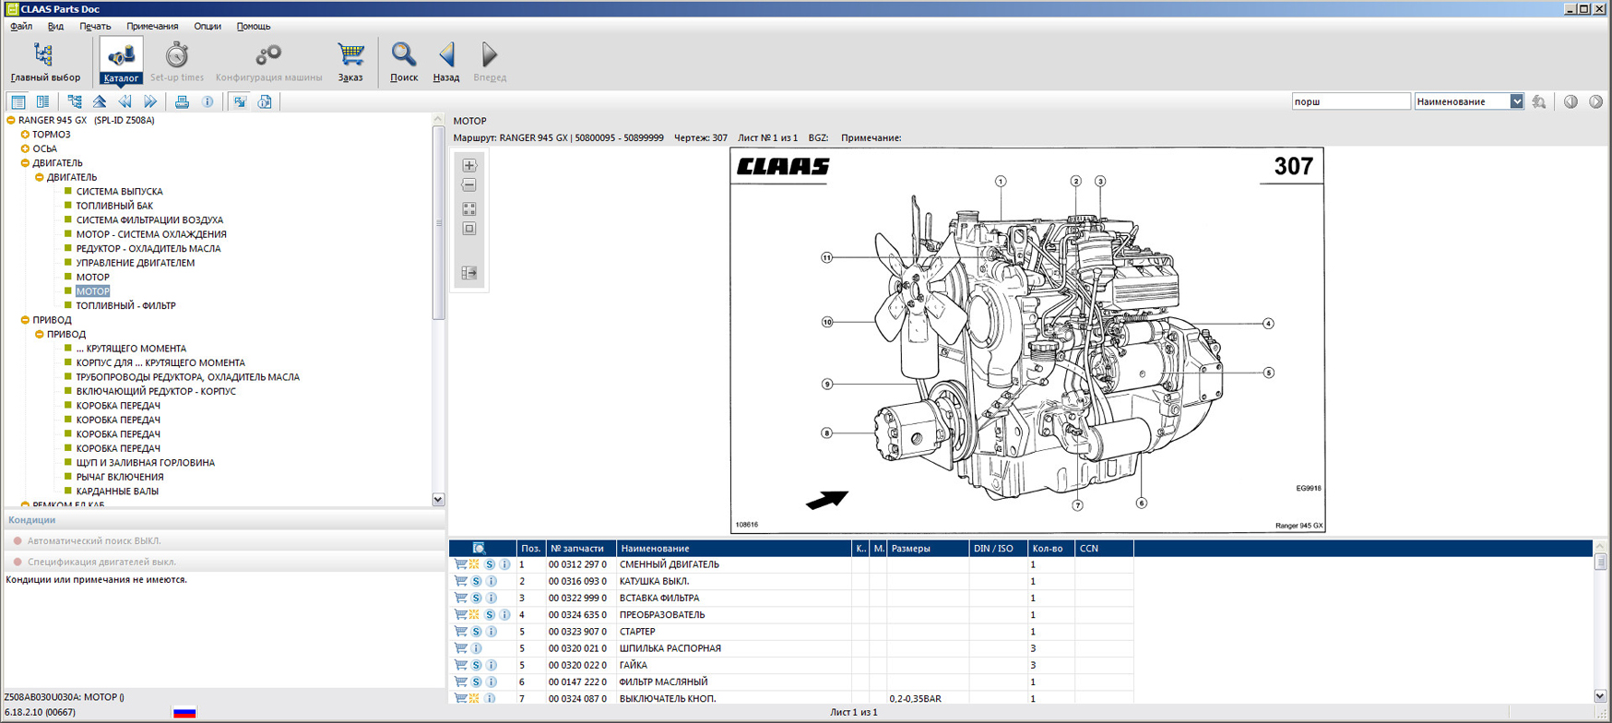Add СТАРТЕР to cart via cart icon
This screenshot has height=723, width=1612.
pos(460,632)
